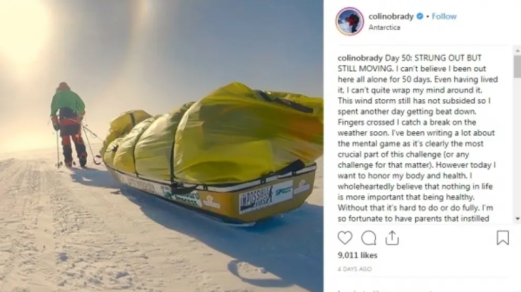Click the caption scrollbar up arrow
Screen dimensions: 521x292
(517, 51)
